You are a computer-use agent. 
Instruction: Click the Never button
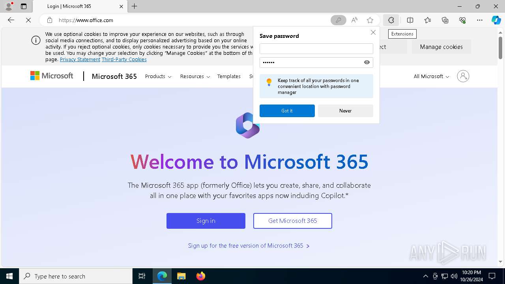coord(345,111)
